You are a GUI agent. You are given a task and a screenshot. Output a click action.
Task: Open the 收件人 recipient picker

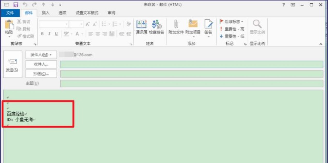[x=40, y=64]
